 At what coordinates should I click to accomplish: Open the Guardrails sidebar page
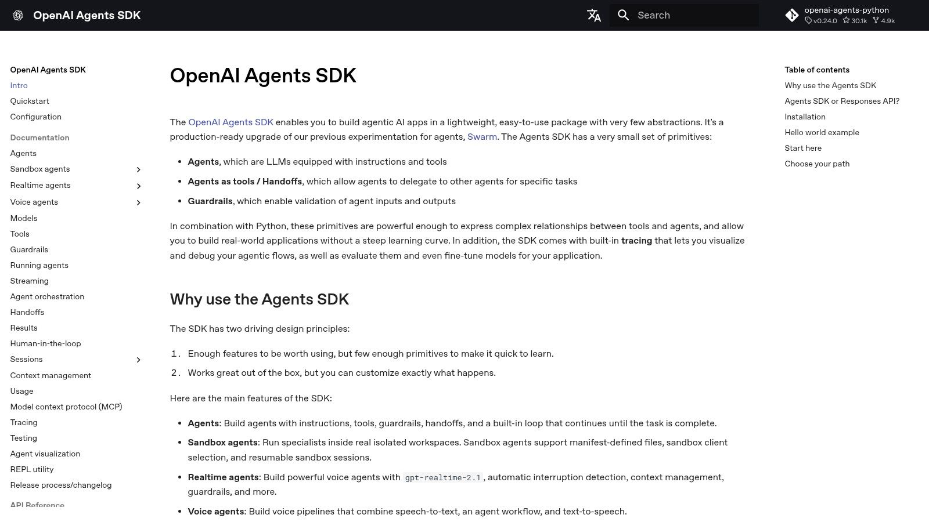(x=29, y=249)
